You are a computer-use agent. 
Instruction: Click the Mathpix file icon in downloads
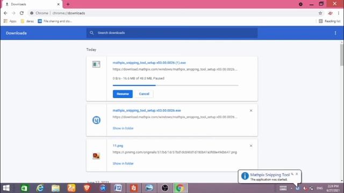pyautogui.click(x=96, y=120)
